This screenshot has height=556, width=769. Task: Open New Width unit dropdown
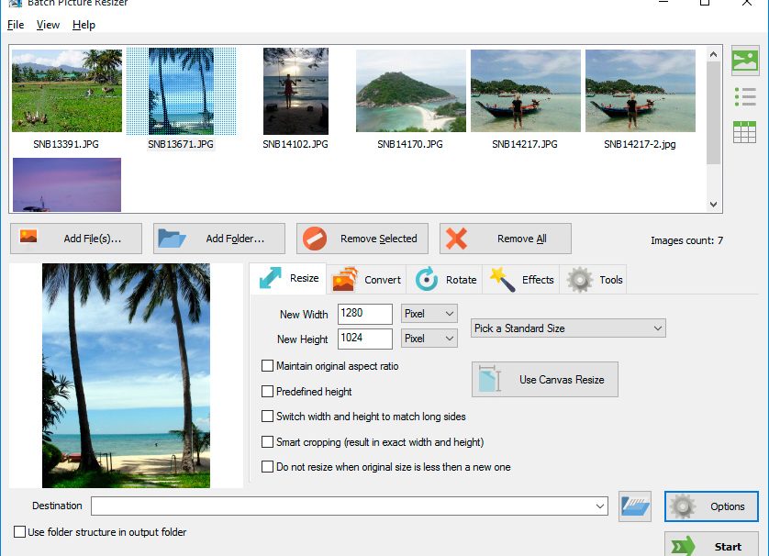click(x=429, y=313)
